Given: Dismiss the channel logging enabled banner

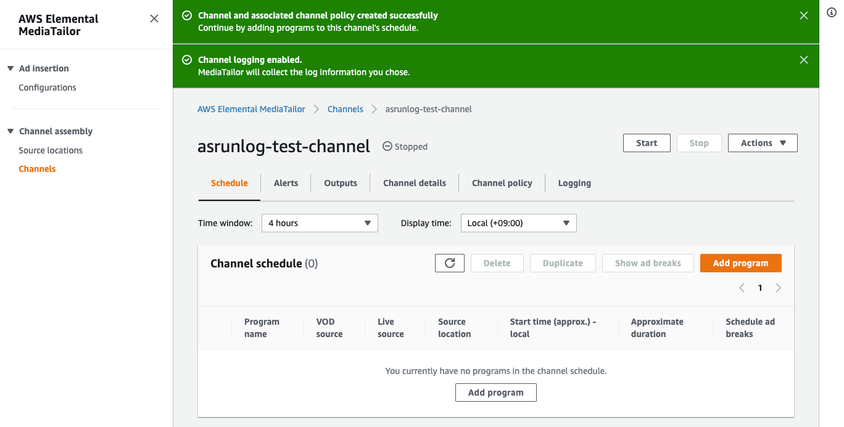Looking at the screenshot, I should coord(804,60).
